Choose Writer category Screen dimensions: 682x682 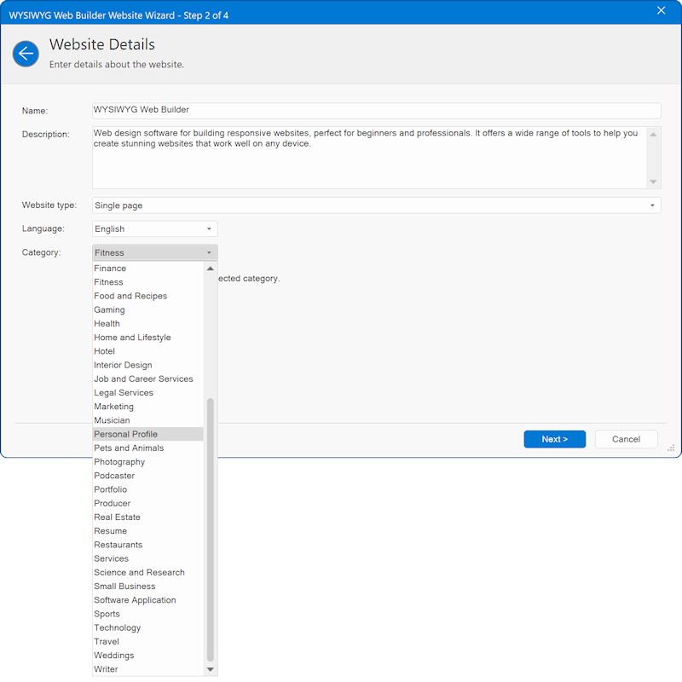coord(147,669)
